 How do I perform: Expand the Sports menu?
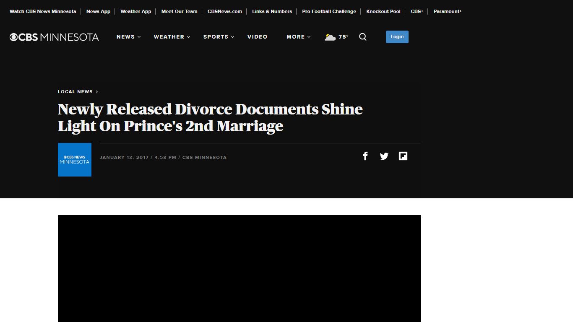pyautogui.click(x=219, y=37)
